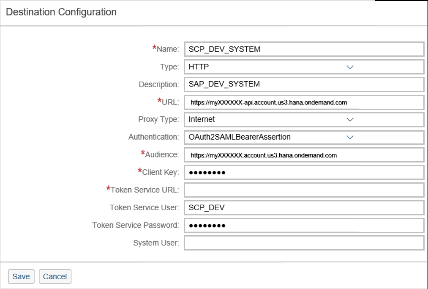Image resolution: width=428 pixels, height=289 pixels.
Task: Click the Description label
Action: 159,84
